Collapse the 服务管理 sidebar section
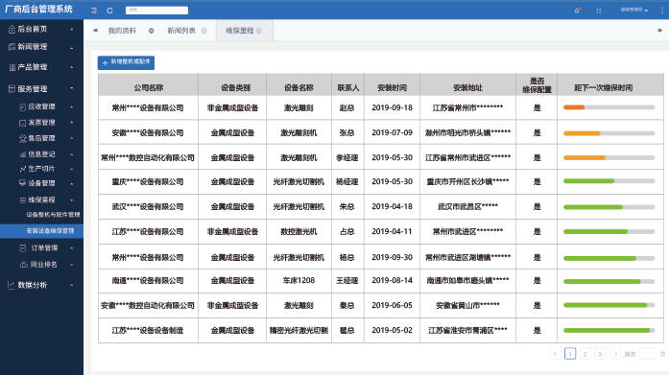The height and width of the screenshot is (375, 669). click(41, 88)
